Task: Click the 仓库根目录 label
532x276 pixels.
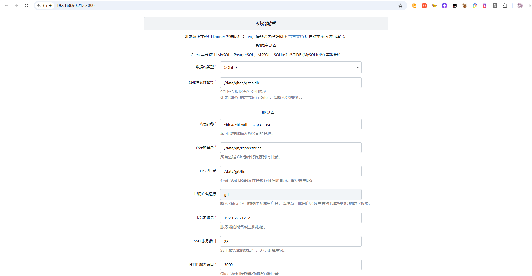Action: point(205,147)
